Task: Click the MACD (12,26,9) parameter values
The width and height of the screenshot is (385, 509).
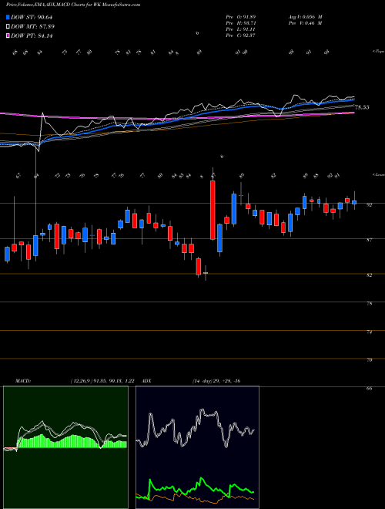Action: click(x=102, y=381)
